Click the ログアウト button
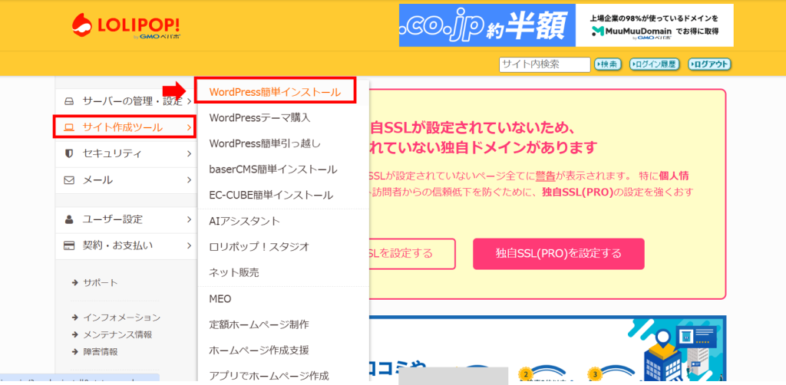This screenshot has width=786, height=385. [709, 64]
